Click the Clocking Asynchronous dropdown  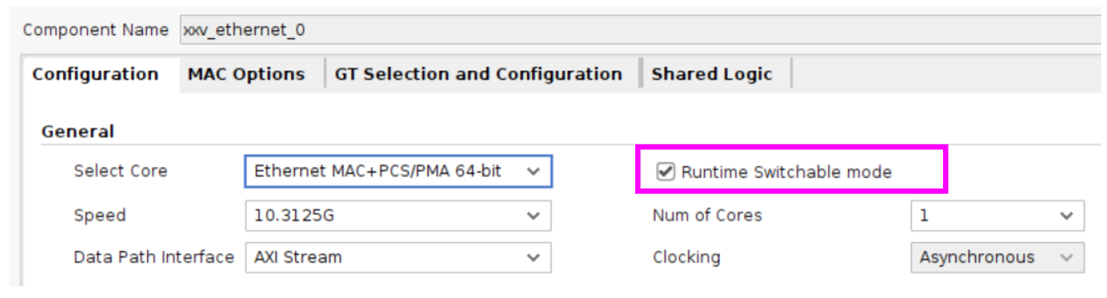pyautogui.click(x=997, y=257)
